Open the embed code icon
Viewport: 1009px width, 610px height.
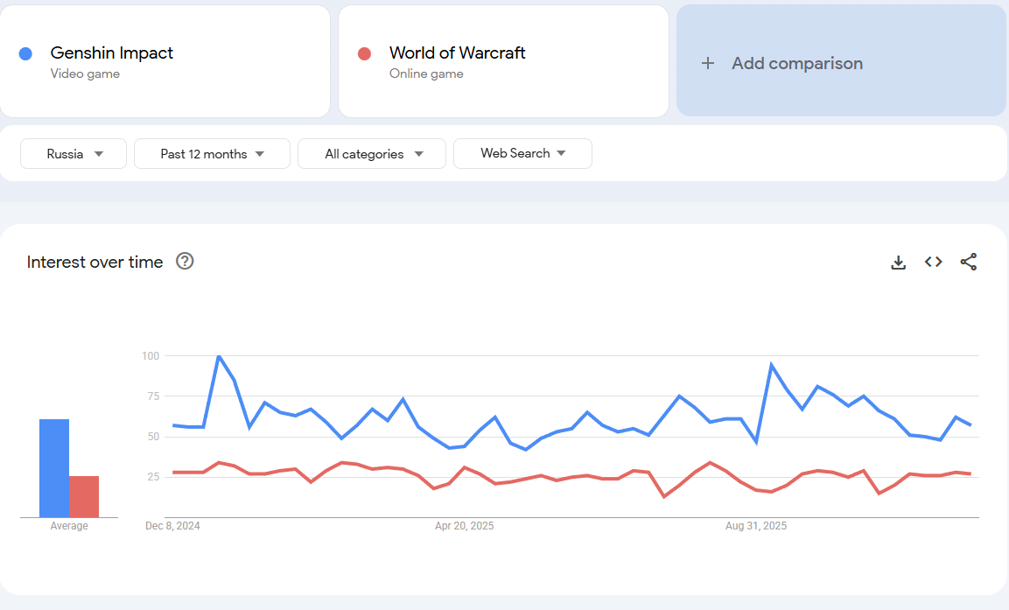(933, 262)
